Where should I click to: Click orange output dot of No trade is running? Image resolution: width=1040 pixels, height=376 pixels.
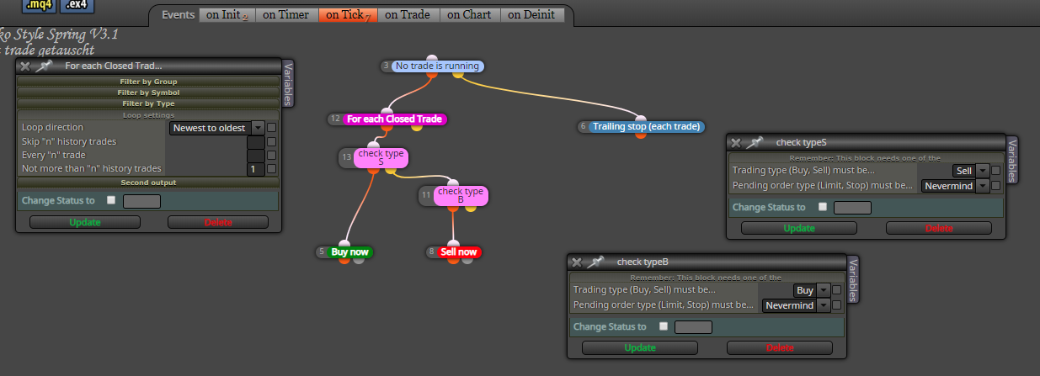(x=430, y=74)
